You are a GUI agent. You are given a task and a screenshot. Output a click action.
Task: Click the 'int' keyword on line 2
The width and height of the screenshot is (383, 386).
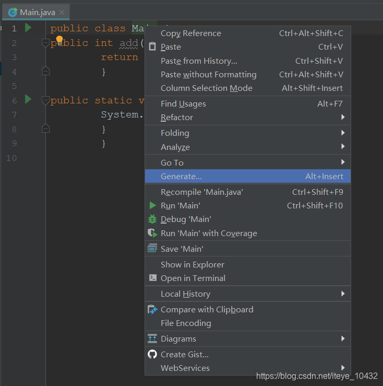click(x=104, y=43)
